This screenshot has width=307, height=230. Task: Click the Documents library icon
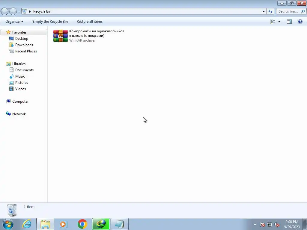[x=11, y=70]
